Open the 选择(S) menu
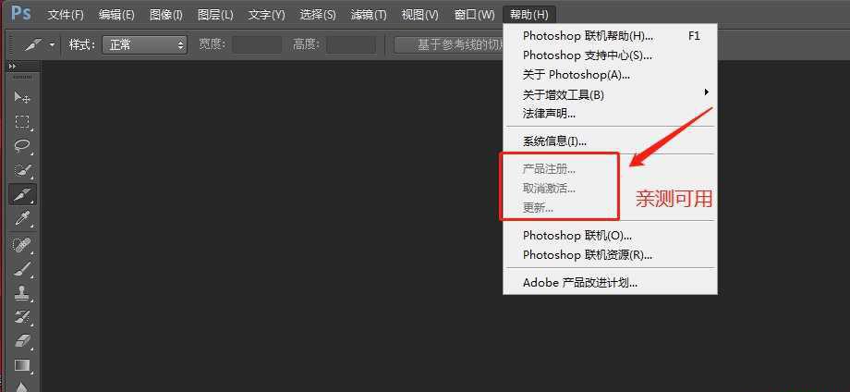The image size is (850, 392). (318, 15)
